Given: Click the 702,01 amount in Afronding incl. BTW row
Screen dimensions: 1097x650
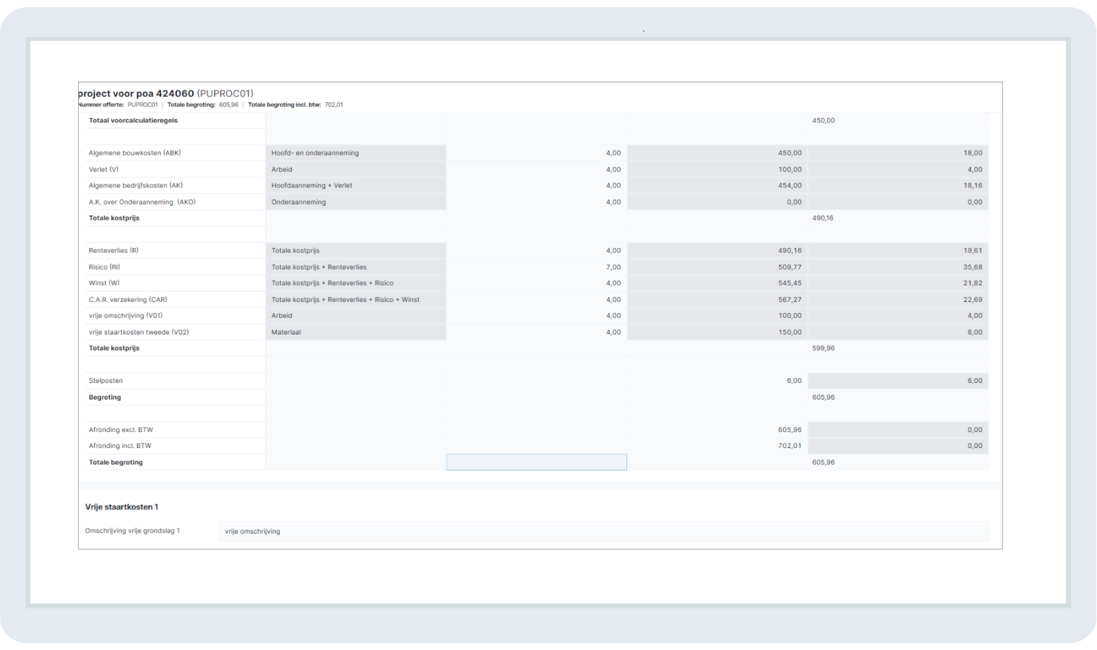Looking at the screenshot, I should pos(789,446).
